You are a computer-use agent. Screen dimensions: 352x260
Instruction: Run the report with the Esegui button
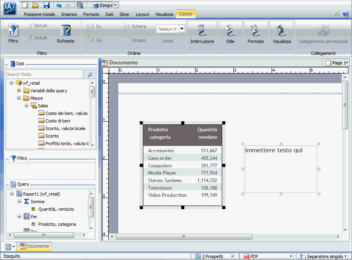(x=103, y=5)
